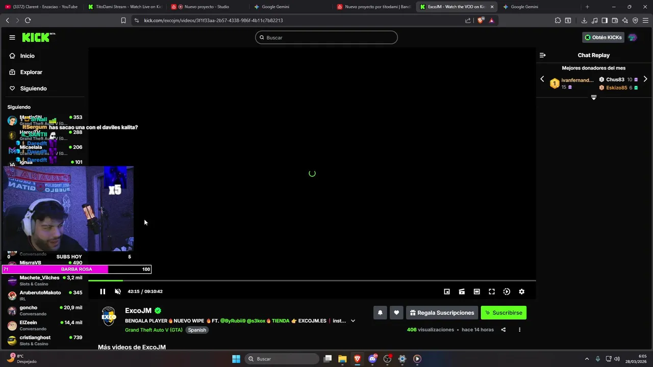Reload the current page
Viewport: 653px width, 367px height.
pyautogui.click(x=28, y=20)
